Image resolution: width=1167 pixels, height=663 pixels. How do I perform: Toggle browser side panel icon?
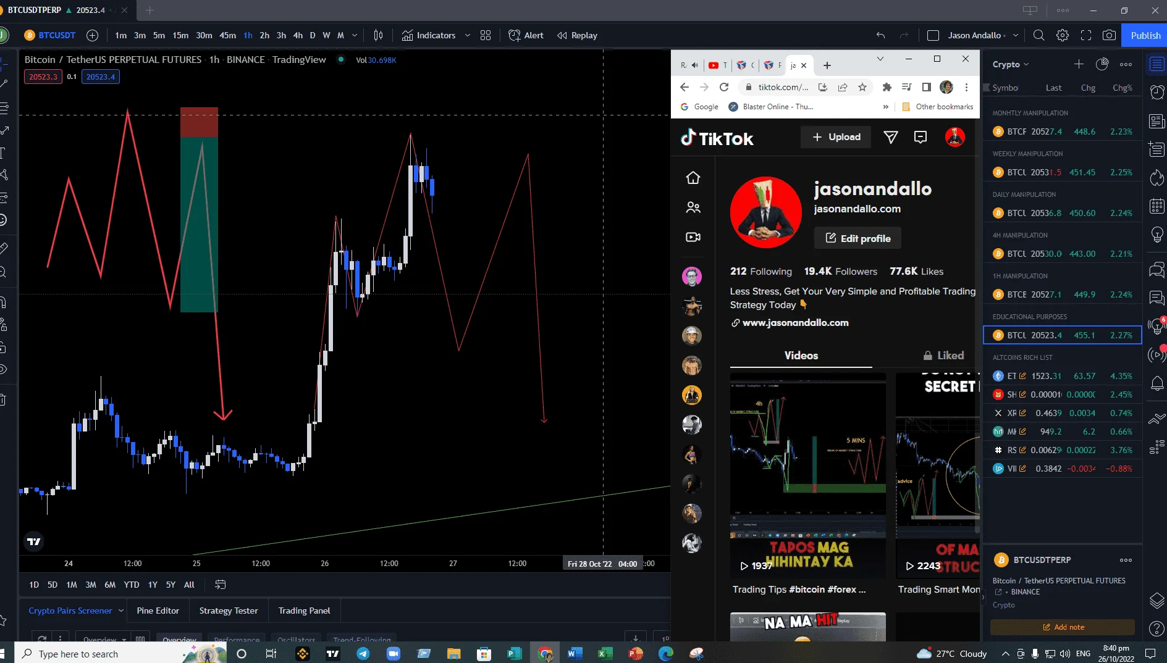tap(926, 87)
